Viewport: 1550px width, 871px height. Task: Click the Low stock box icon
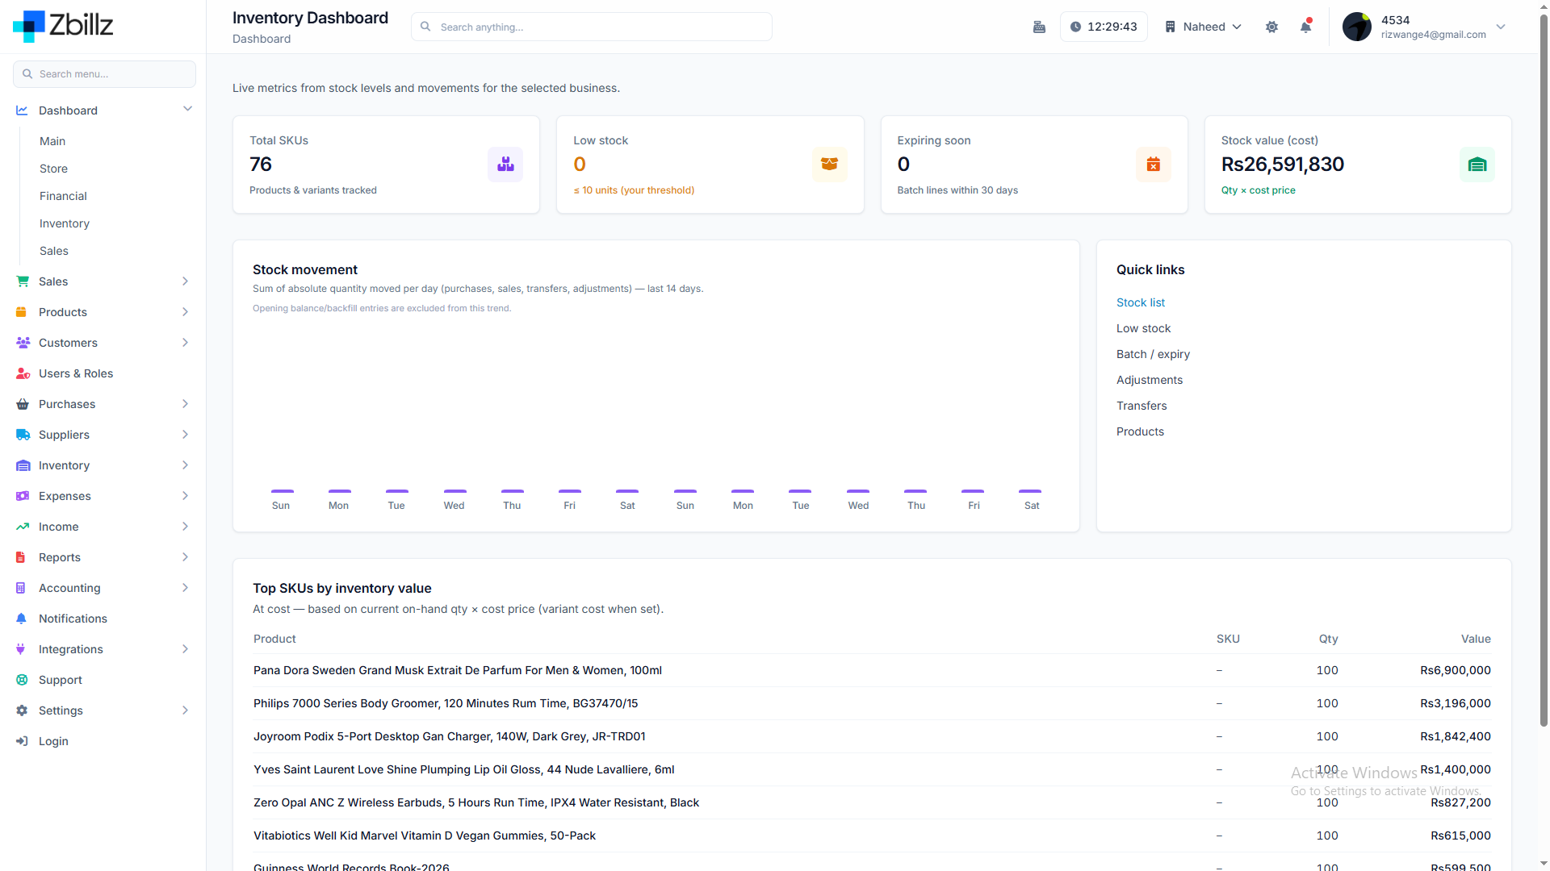[830, 165]
